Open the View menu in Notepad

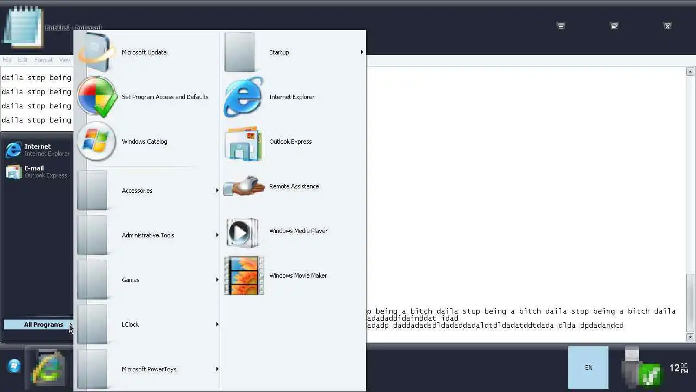pos(65,60)
